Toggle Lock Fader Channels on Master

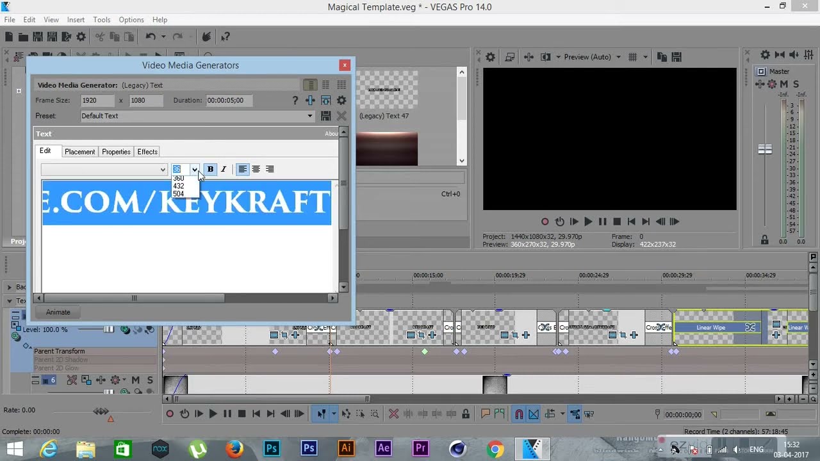click(764, 240)
